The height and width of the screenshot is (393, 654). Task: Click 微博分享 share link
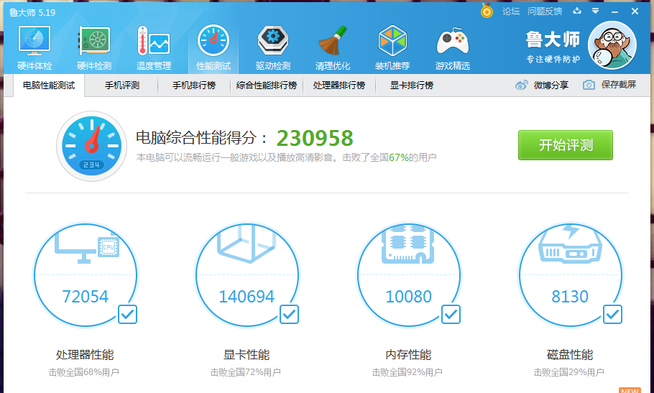click(x=551, y=85)
